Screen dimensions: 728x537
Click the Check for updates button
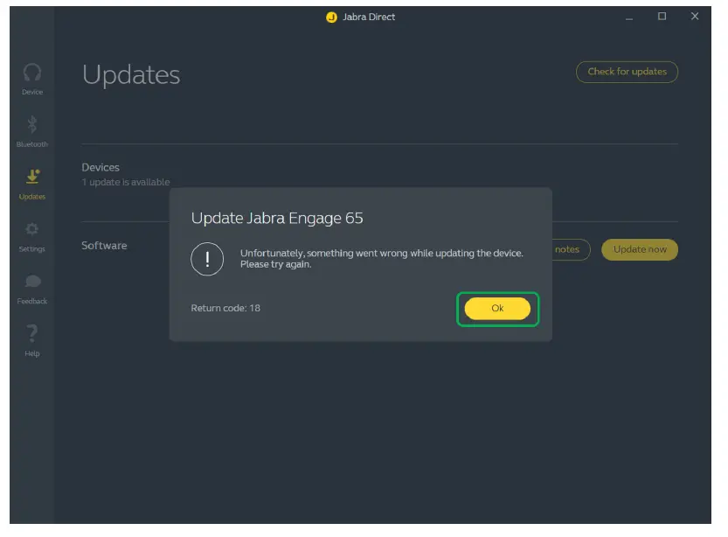(x=627, y=72)
